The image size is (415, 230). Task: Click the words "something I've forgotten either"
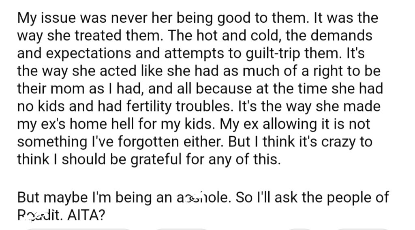coord(120,142)
